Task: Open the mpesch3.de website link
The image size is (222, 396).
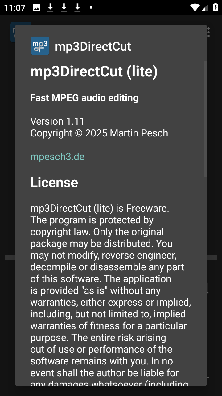Action: click(57, 157)
